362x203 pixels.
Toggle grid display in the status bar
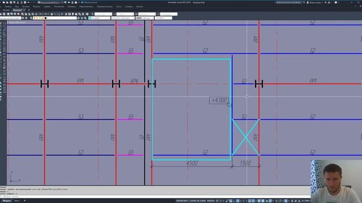(x=217, y=201)
